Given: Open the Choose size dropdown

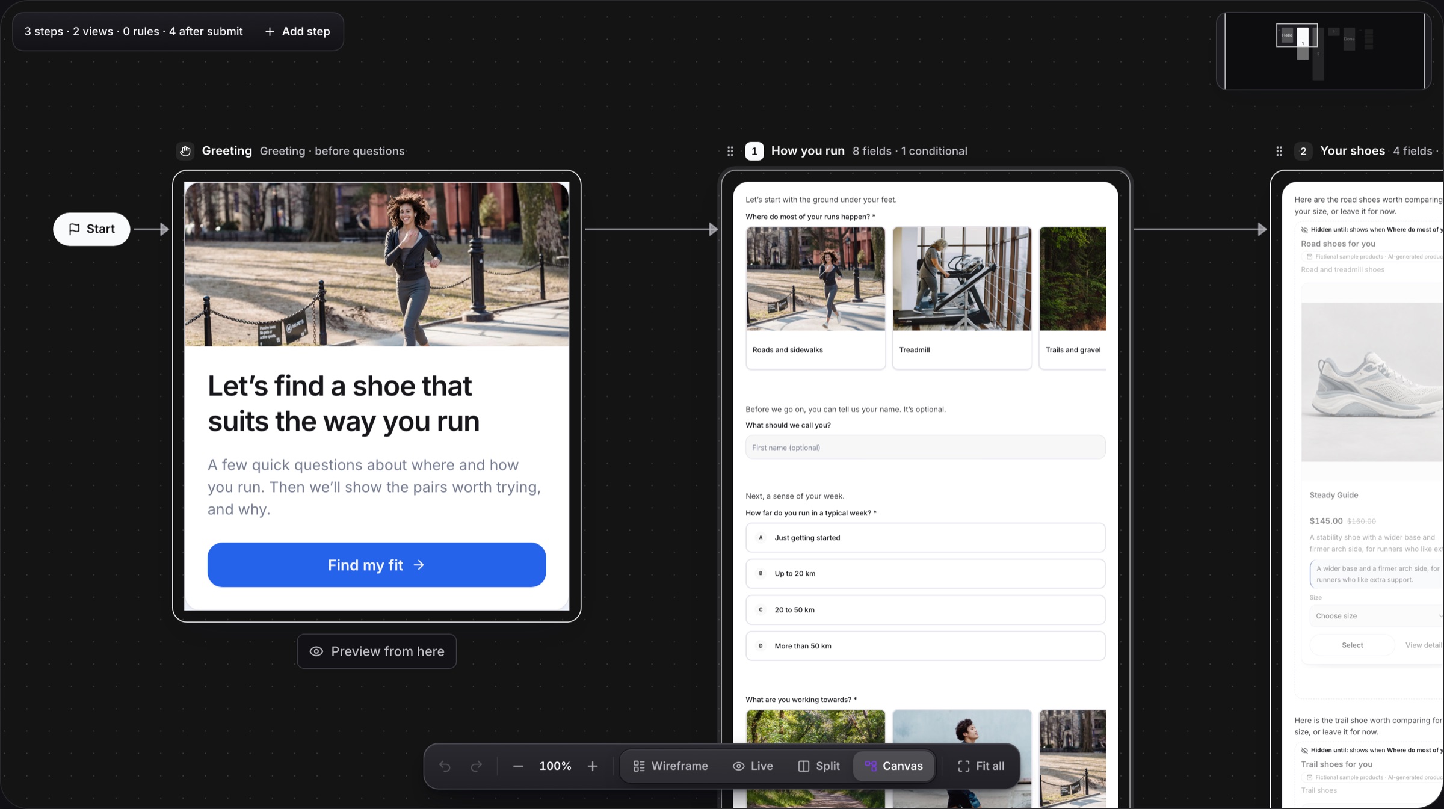Looking at the screenshot, I should pyautogui.click(x=1377, y=615).
